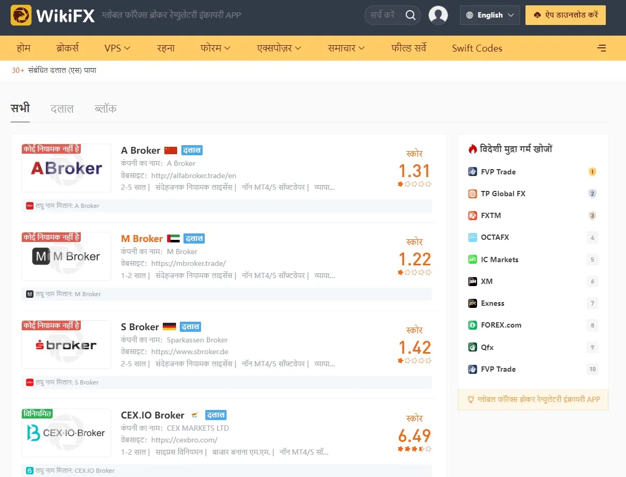Image resolution: width=626 pixels, height=477 pixels.
Task: Click the Sparkassen Broker company name
Action: [x=197, y=340]
